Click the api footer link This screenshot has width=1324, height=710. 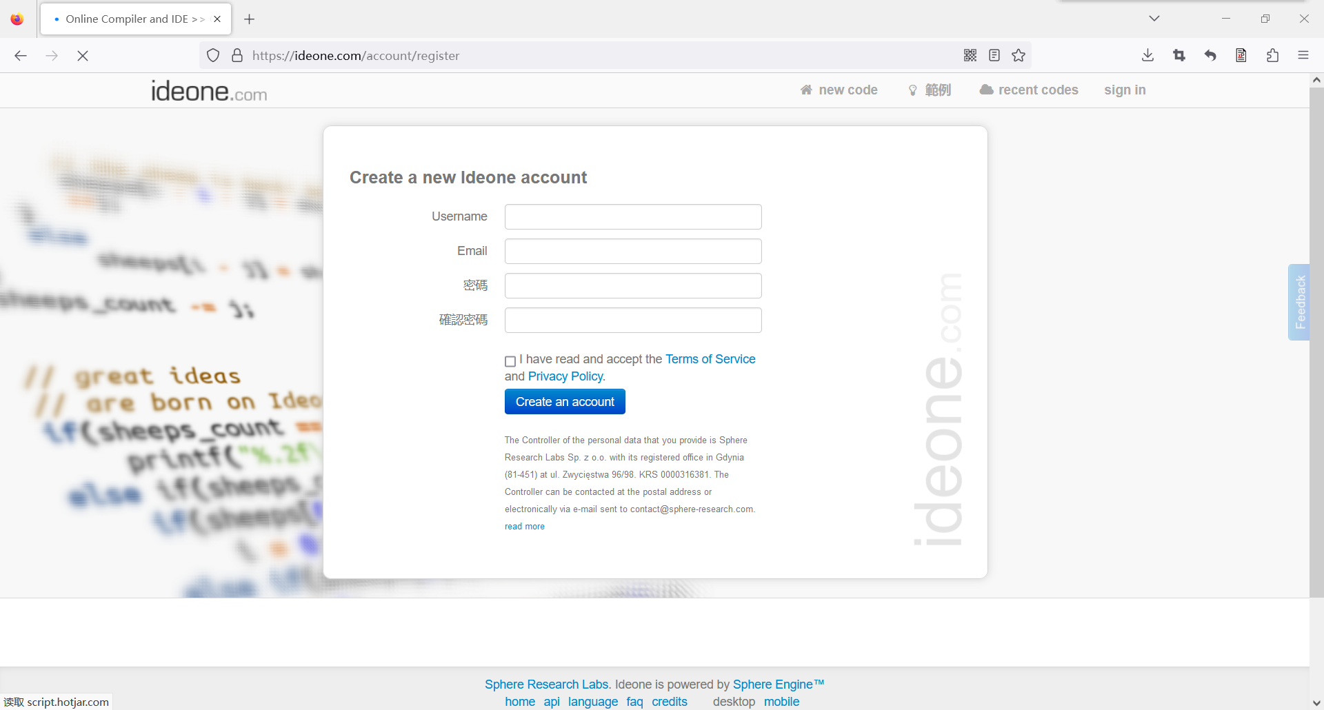coord(552,702)
